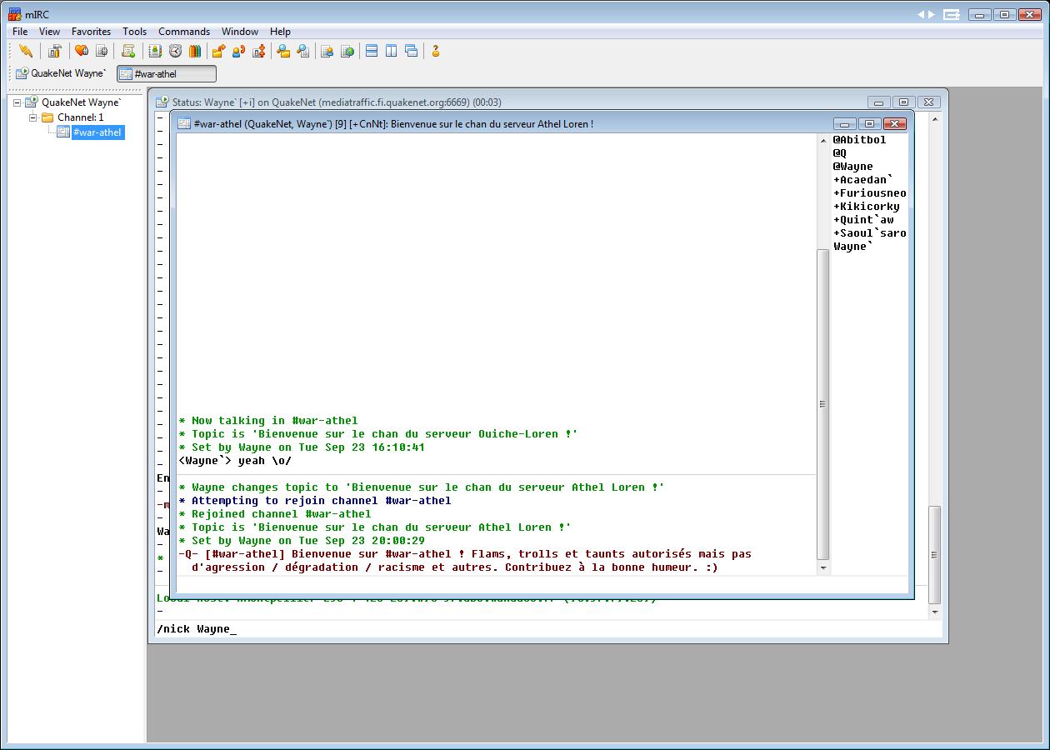Click the "Now talking in #war-athel" line
Viewport: 1050px width, 750px height.
268,421
